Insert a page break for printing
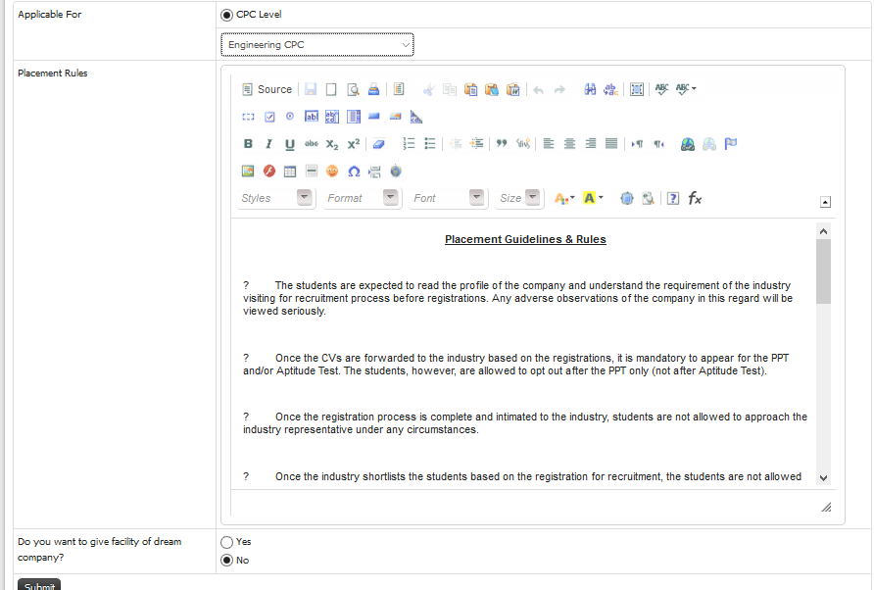 point(374,172)
